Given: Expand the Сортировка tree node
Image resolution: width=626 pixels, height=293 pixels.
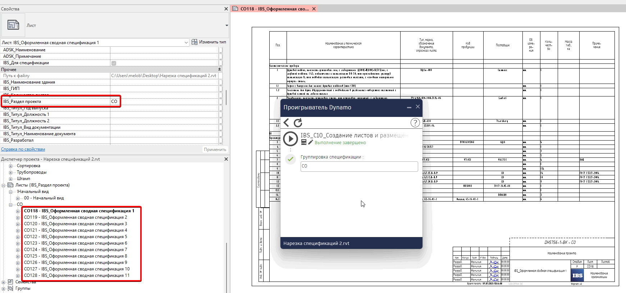Looking at the screenshot, I should (x=10, y=166).
